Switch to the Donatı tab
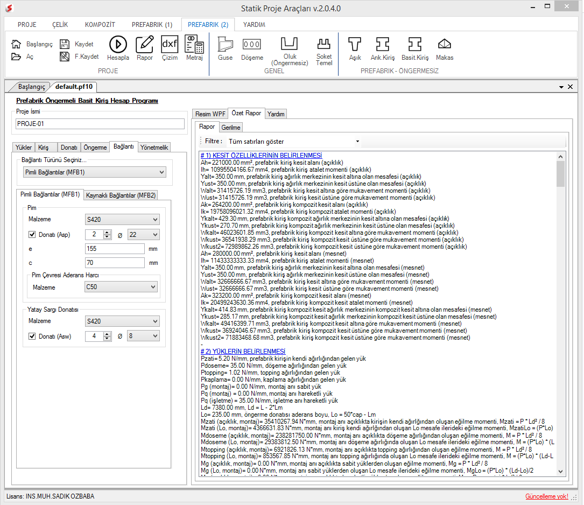The image size is (584, 505). 69,148
